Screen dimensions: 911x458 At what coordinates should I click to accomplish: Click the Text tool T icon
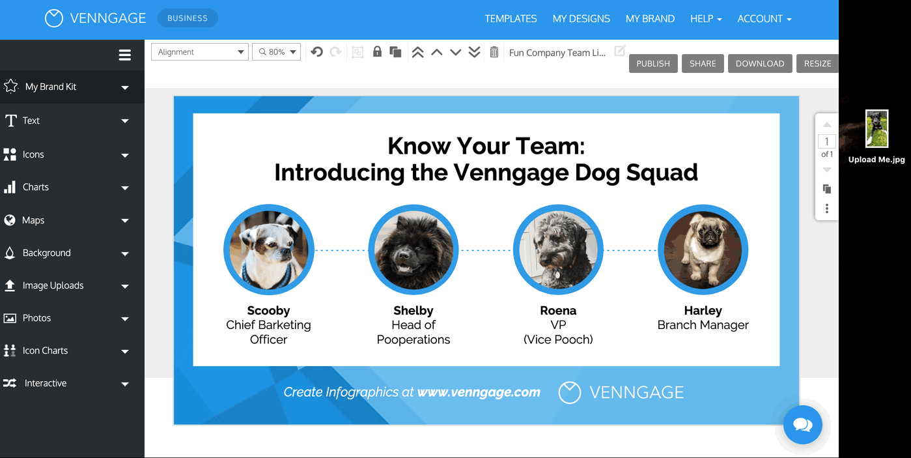[x=10, y=121]
